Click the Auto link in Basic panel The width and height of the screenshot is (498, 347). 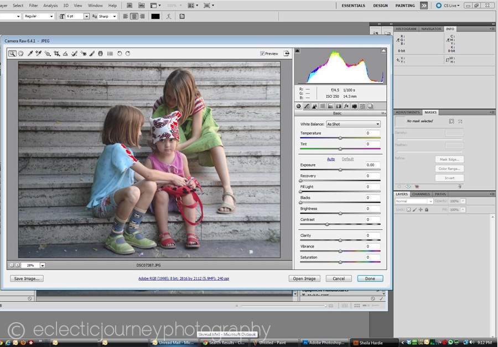click(331, 159)
